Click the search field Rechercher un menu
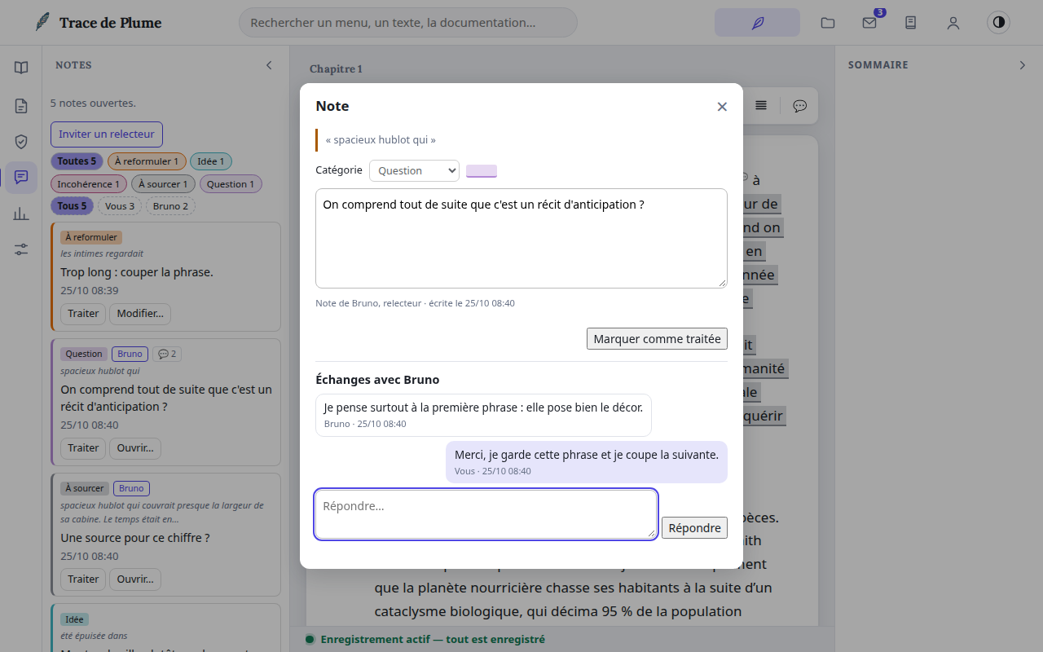 [x=408, y=23]
